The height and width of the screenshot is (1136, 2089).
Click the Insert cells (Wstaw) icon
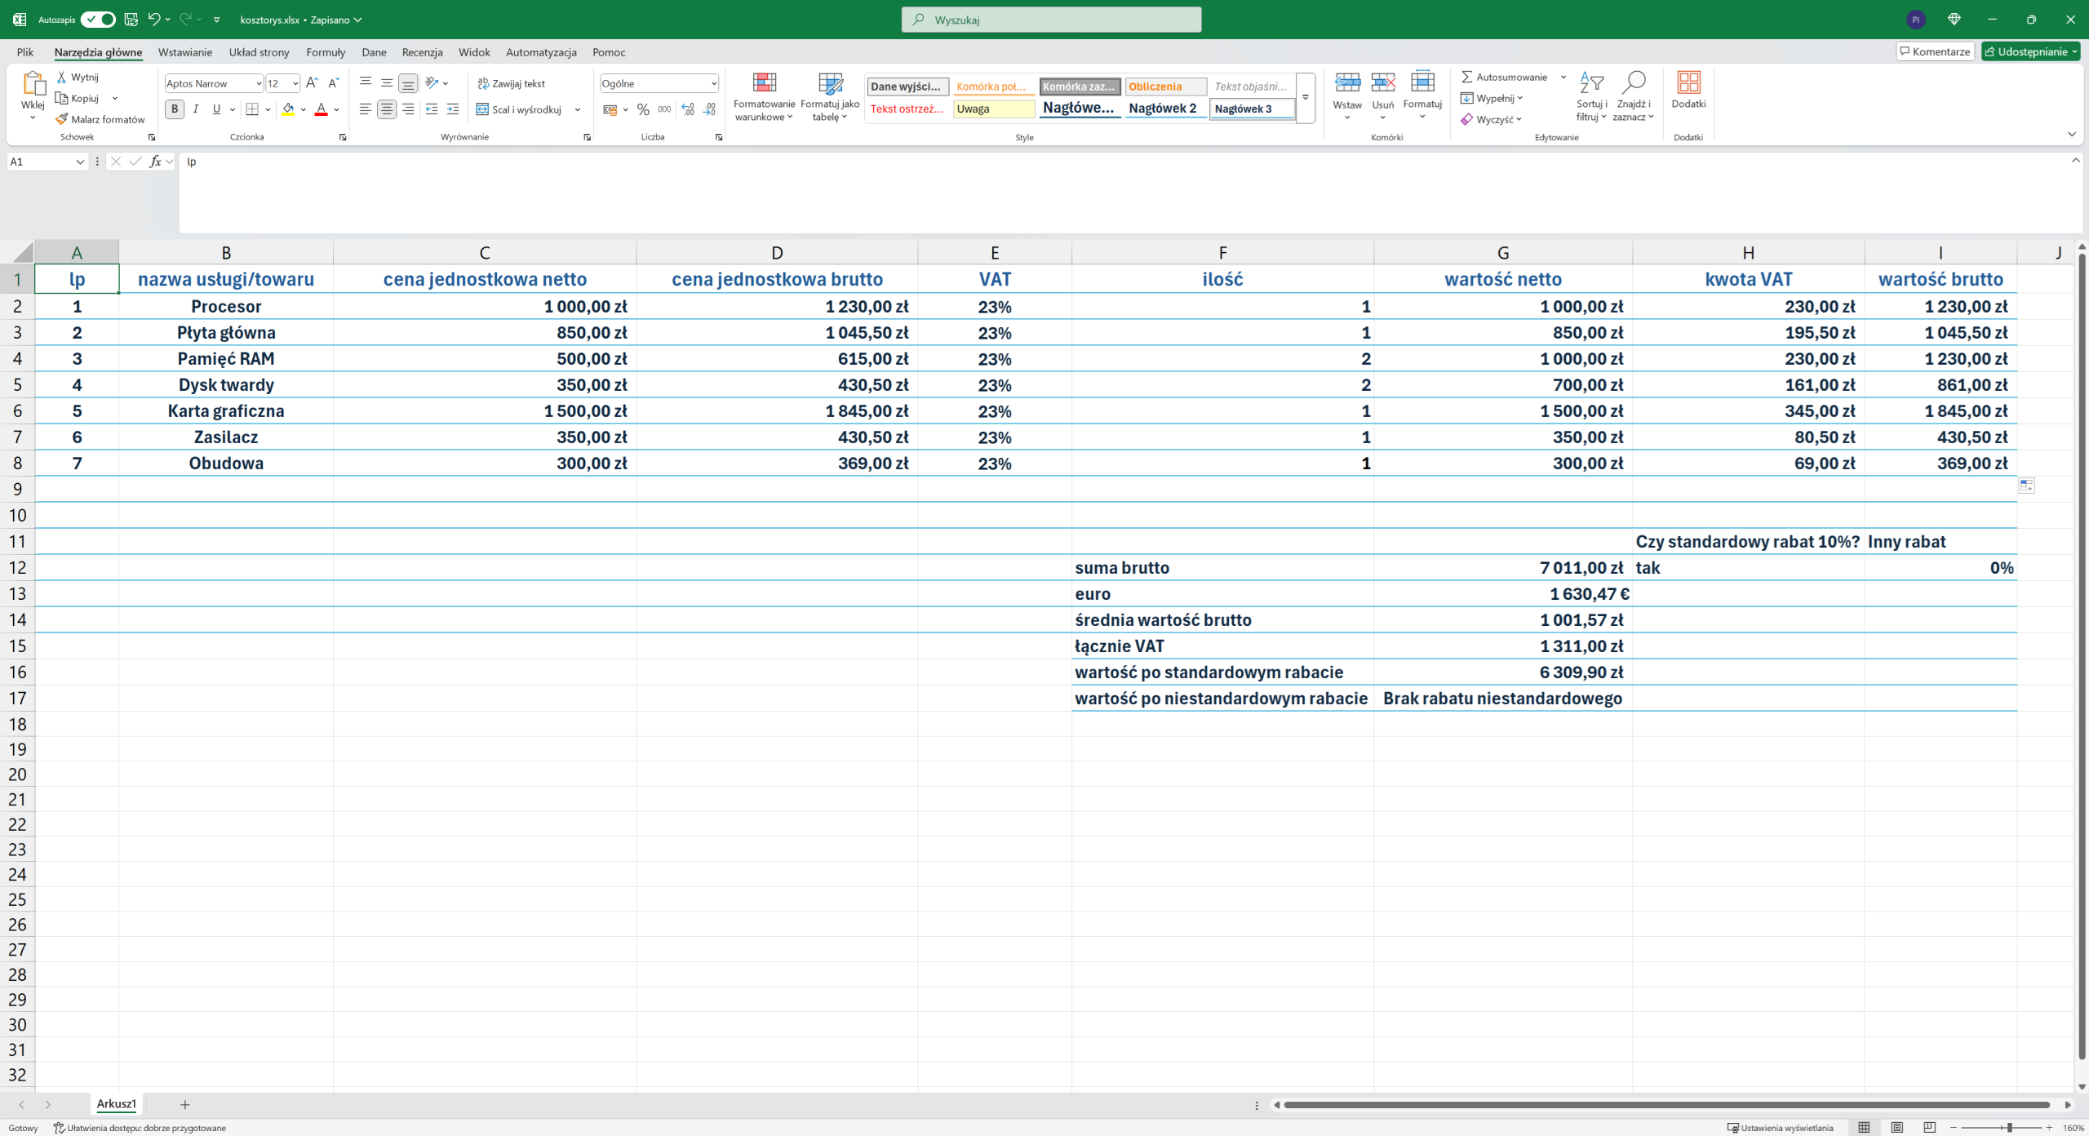coord(1347,82)
